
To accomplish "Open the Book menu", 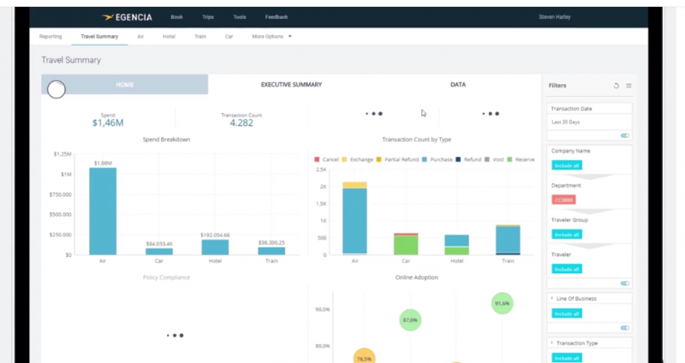I will 176,17.
